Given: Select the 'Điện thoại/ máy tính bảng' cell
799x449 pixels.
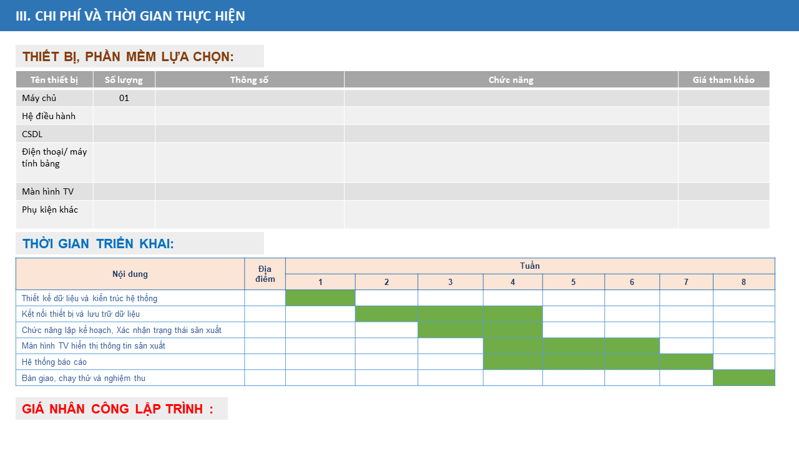Looking at the screenshot, I should 54,158.
